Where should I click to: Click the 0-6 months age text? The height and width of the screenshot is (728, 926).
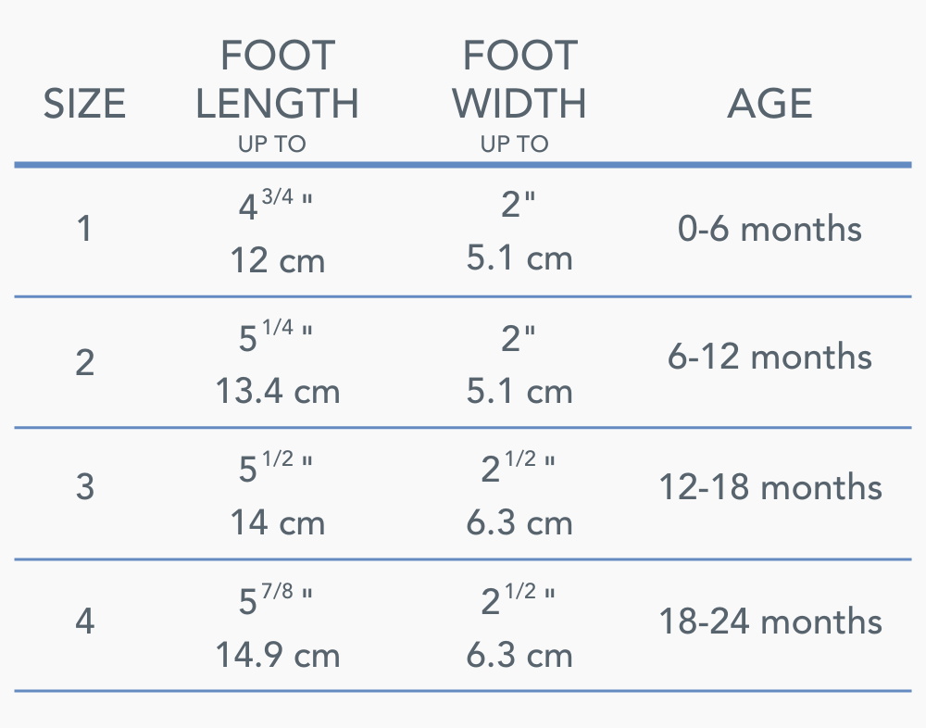tap(770, 229)
